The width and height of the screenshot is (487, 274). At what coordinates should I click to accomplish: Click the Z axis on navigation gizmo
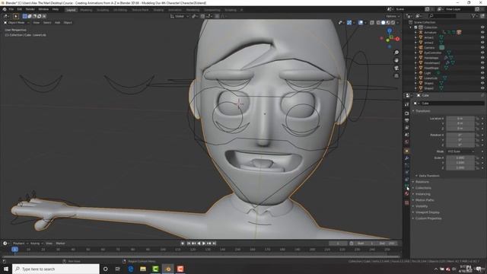[389, 30]
